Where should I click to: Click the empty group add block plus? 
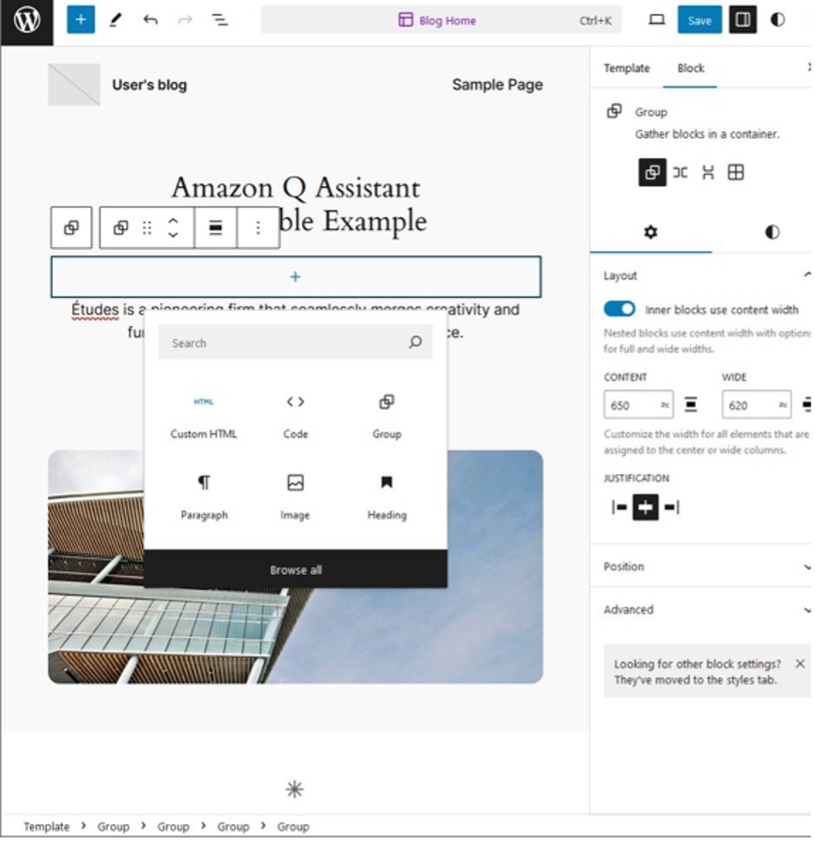(295, 277)
